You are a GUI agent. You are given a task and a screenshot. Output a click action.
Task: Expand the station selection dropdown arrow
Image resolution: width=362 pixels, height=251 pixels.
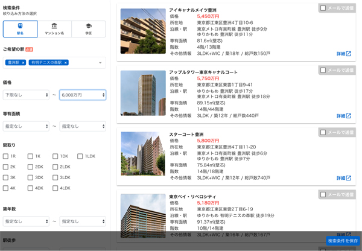pos(100,63)
